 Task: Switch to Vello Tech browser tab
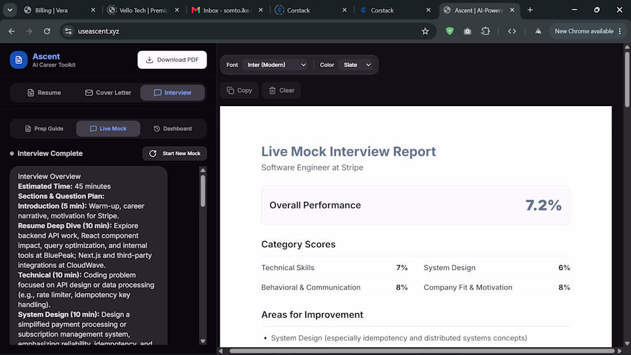[143, 10]
